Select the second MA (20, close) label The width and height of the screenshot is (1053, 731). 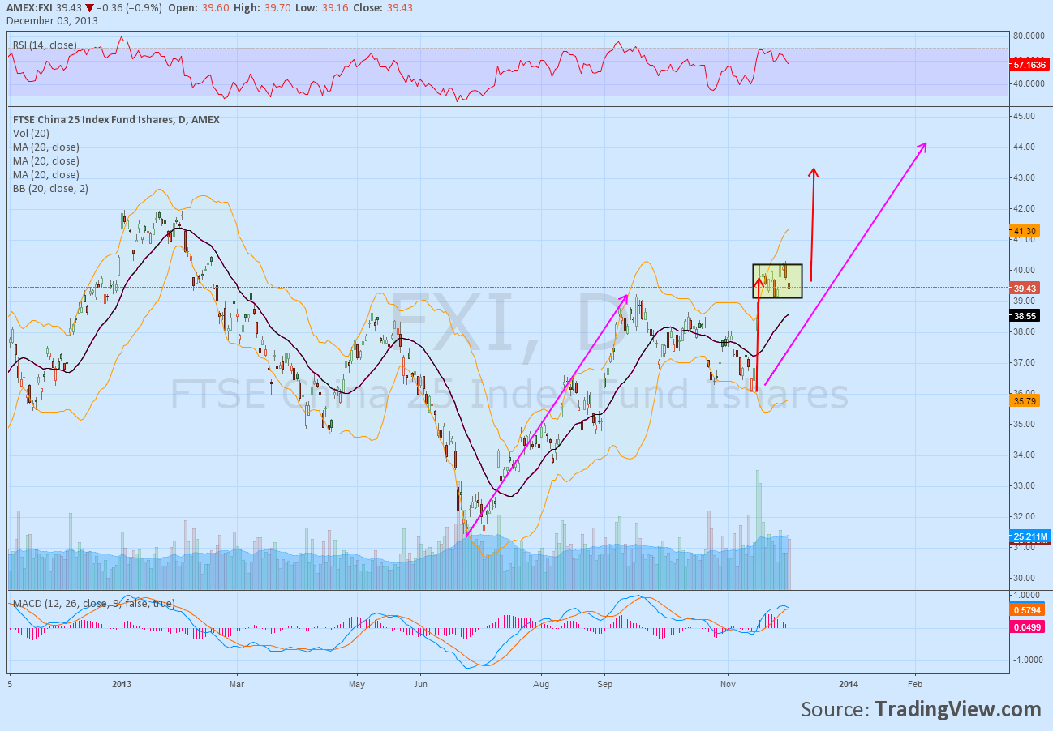pyautogui.click(x=45, y=161)
